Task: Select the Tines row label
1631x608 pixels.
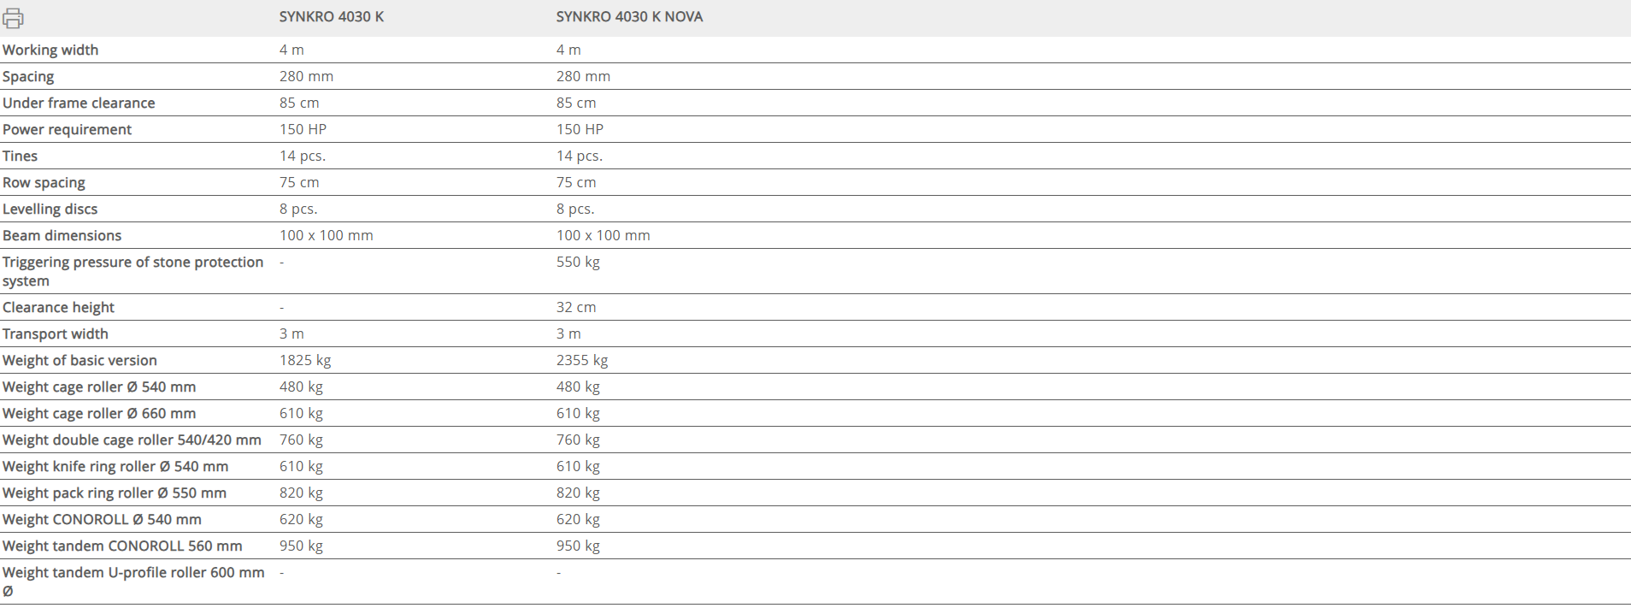Action: pyautogui.click(x=20, y=156)
